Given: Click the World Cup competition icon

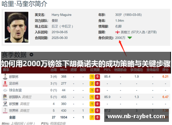Looking at the screenshot, I should point(5,110).
